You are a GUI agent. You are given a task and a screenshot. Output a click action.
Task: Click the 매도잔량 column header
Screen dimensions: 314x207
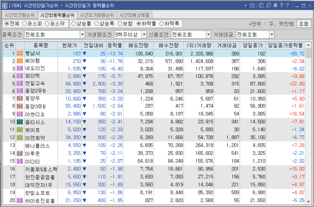point(139,45)
